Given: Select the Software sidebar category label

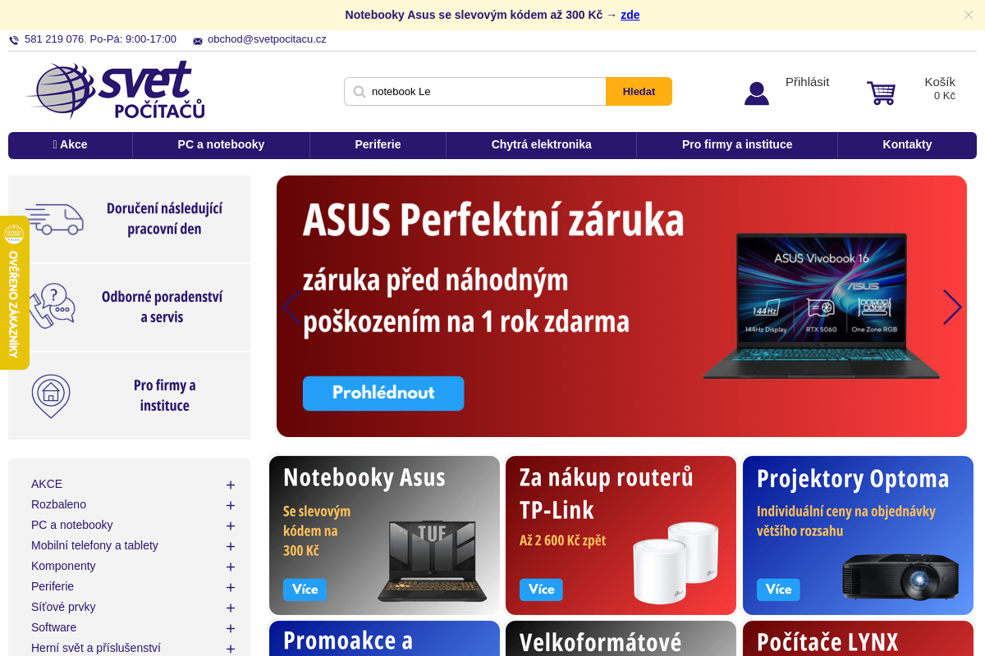Looking at the screenshot, I should pyautogui.click(x=53, y=628).
